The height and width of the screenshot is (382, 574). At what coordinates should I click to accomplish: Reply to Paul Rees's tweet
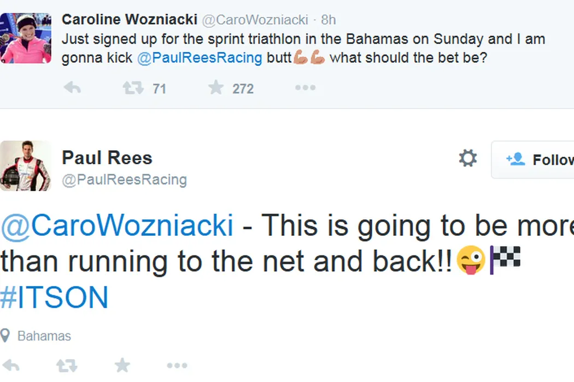pyautogui.click(x=11, y=366)
